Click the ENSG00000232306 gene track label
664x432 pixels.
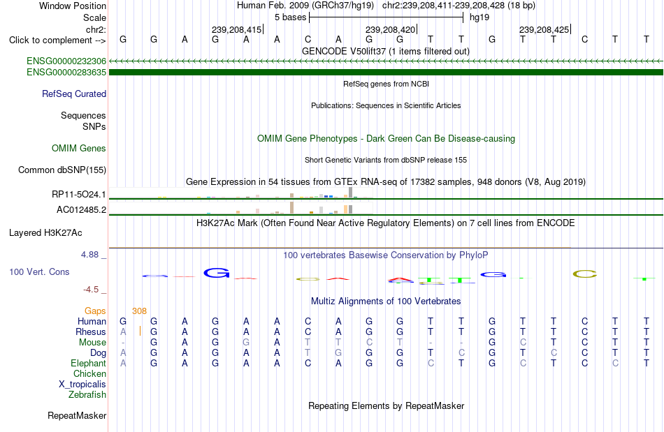(x=66, y=61)
